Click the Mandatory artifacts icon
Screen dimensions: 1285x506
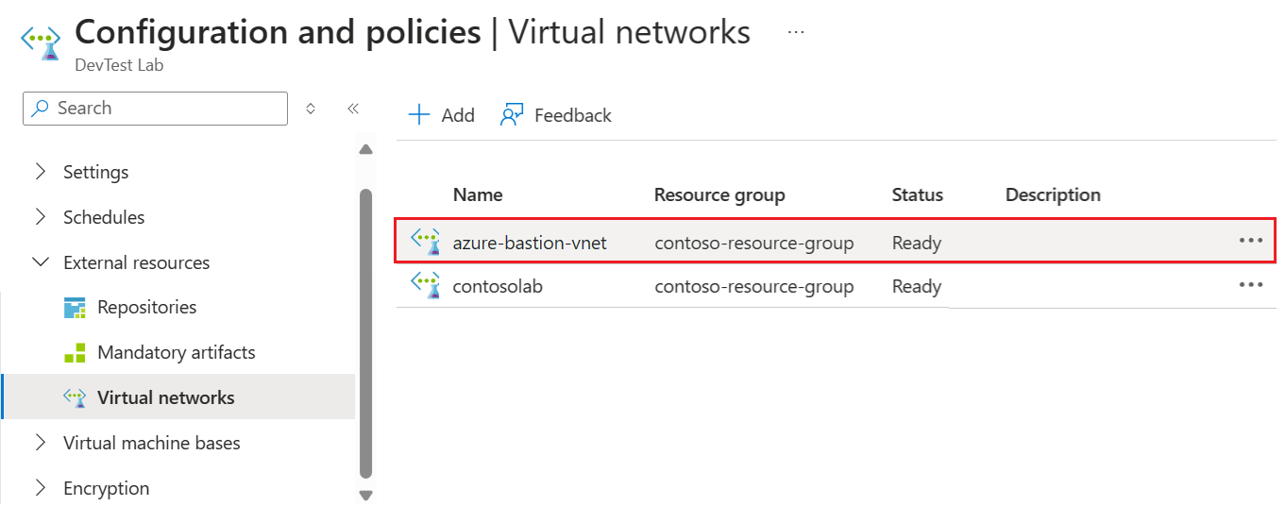[x=75, y=353]
